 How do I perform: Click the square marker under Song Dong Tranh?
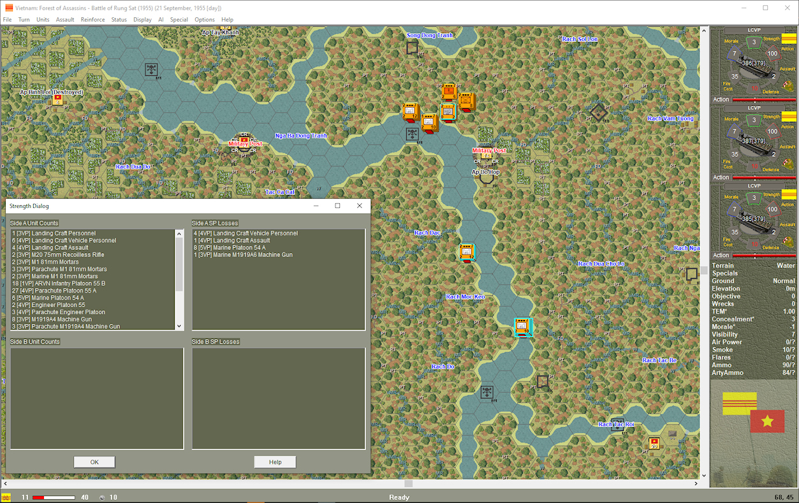(413, 47)
